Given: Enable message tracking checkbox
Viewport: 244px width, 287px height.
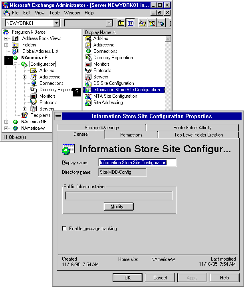Looking at the screenshot, I should 64,229.
